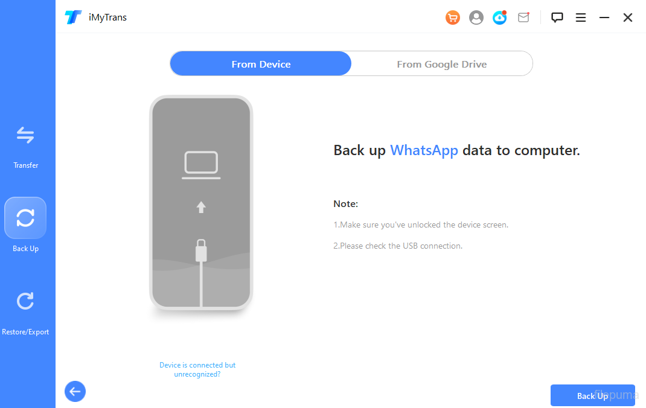Click the user account profile icon
Viewport: 646px width, 408px height.
coord(476,18)
